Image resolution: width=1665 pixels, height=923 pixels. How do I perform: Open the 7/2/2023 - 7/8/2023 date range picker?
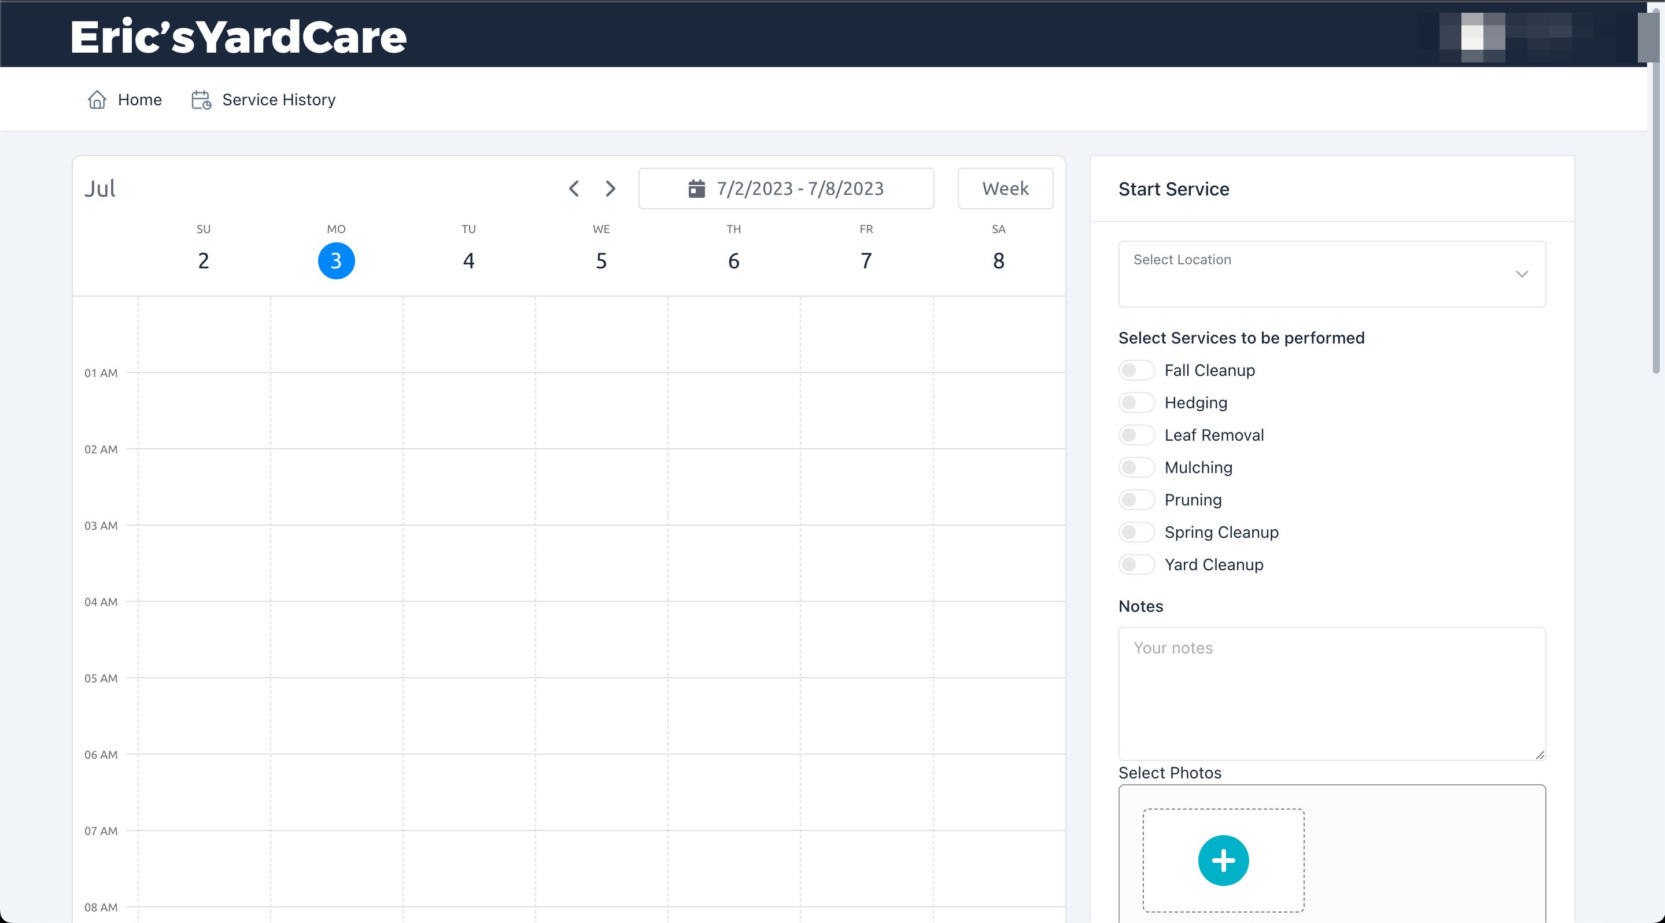(786, 189)
